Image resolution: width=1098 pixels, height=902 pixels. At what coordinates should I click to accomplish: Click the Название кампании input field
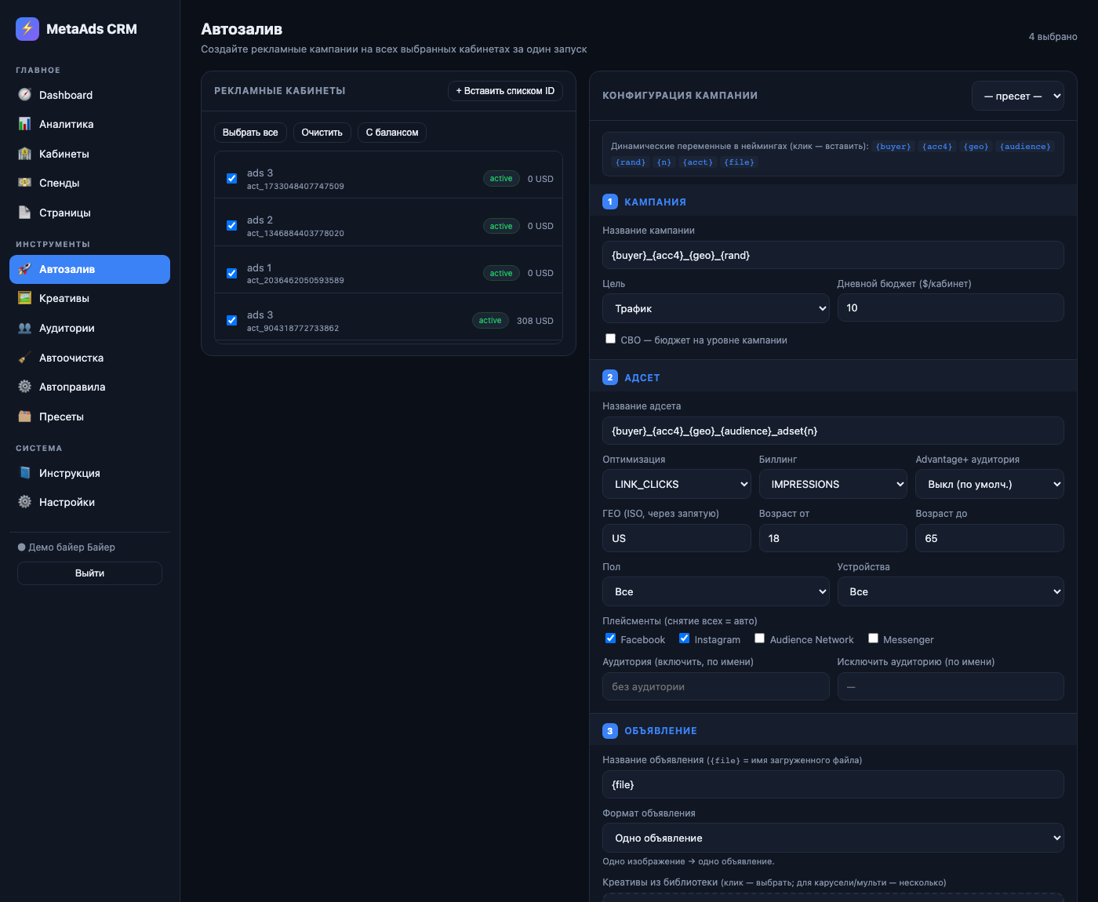833,255
